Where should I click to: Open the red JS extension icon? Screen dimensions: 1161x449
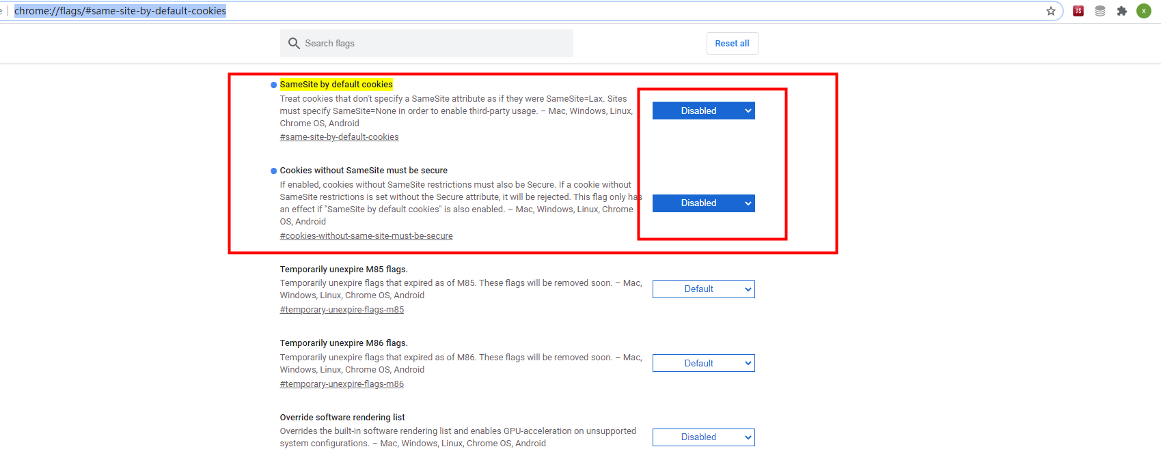(x=1078, y=11)
